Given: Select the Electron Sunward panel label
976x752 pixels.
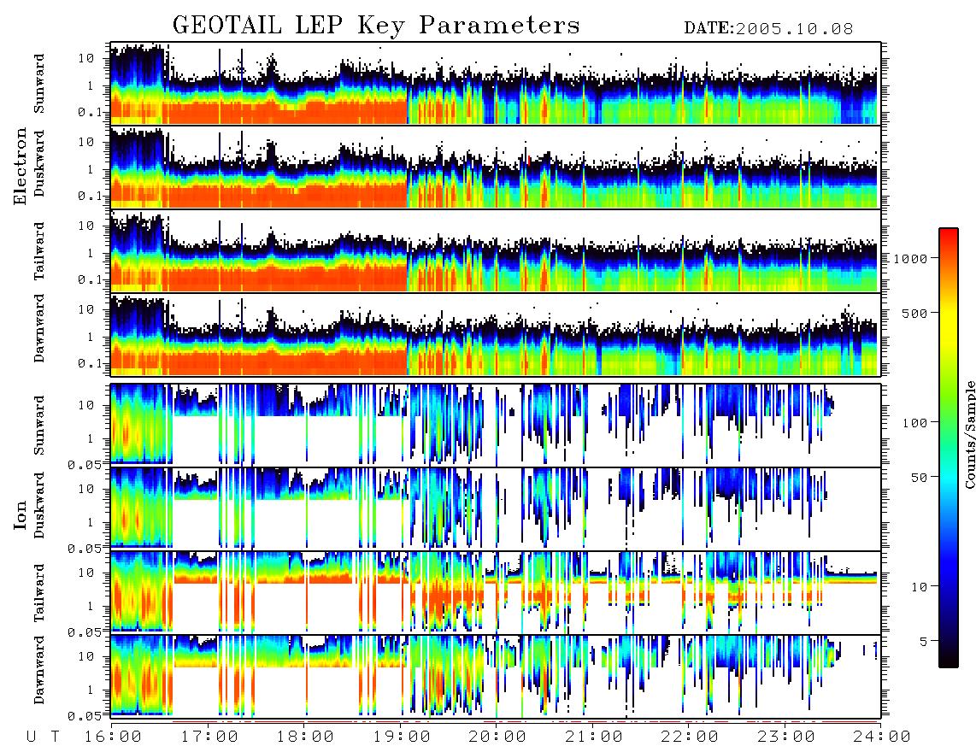Looking at the screenshot, I should click(39, 83).
